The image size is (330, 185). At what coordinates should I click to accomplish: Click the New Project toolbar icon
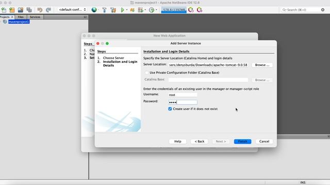12,10
